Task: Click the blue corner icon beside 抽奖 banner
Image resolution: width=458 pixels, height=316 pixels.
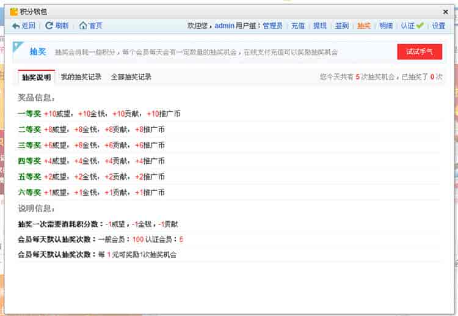Action: (x=18, y=48)
